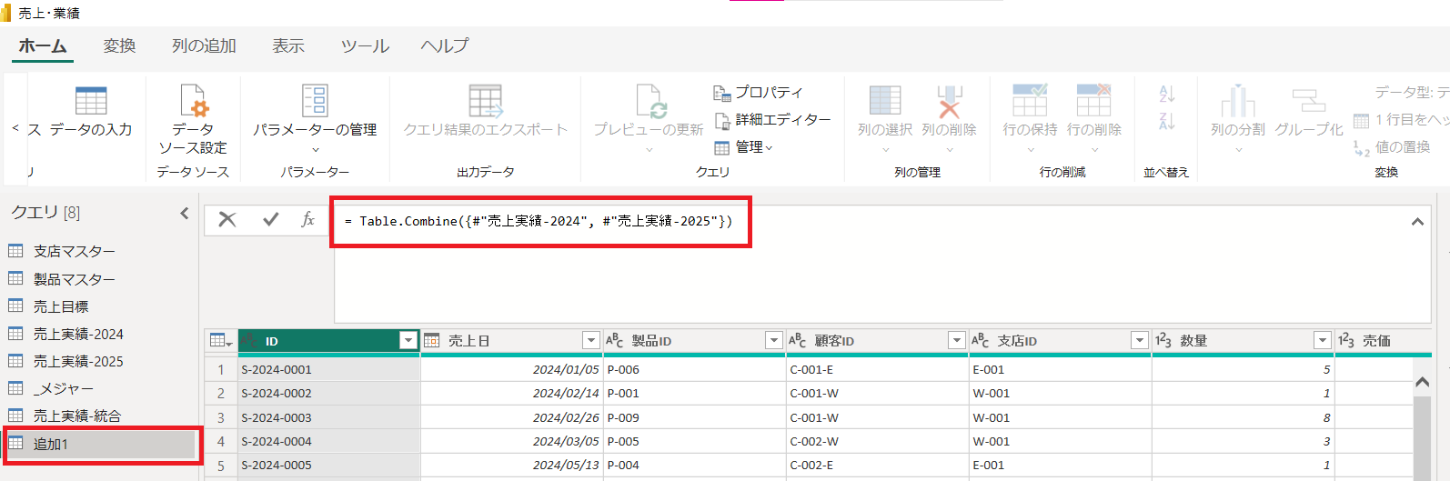Click 列の分割 icon
The height and width of the screenshot is (481, 1450).
1238,100
